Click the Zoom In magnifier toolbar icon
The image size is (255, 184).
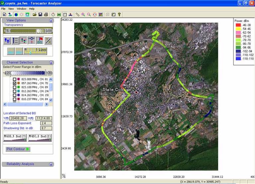(x=83, y=15)
